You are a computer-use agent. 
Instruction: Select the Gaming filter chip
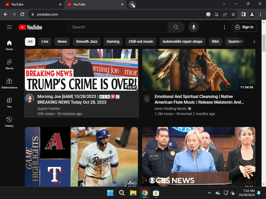click(x=113, y=42)
